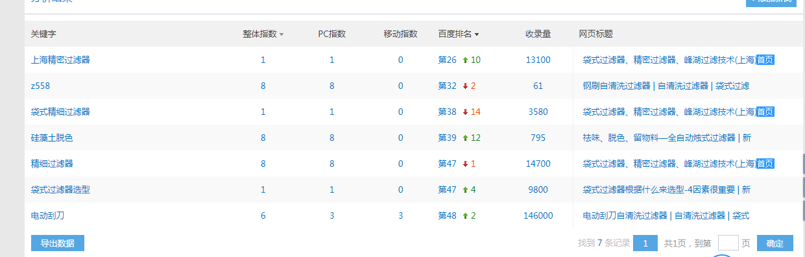Open keyword link 精细过滤器
Viewport: 805px width, 257px height.
pos(52,164)
